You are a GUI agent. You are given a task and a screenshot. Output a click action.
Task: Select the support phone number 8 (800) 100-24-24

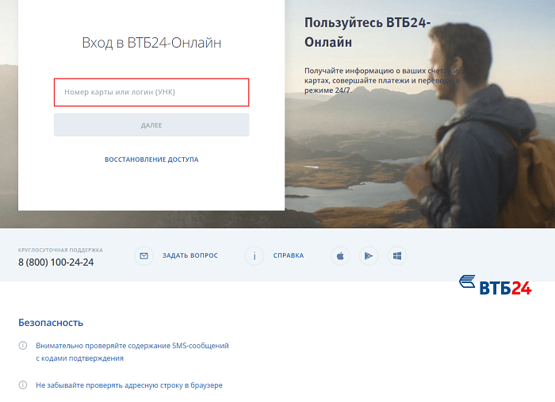tap(56, 262)
